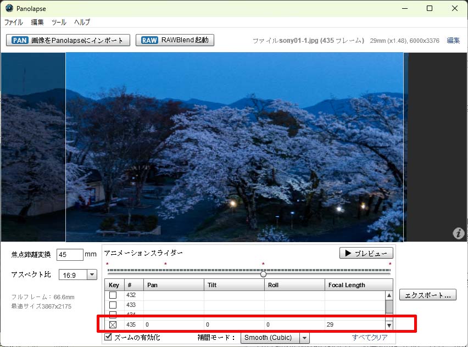Toggle keyframe checkbox for frame 435

coord(113,325)
